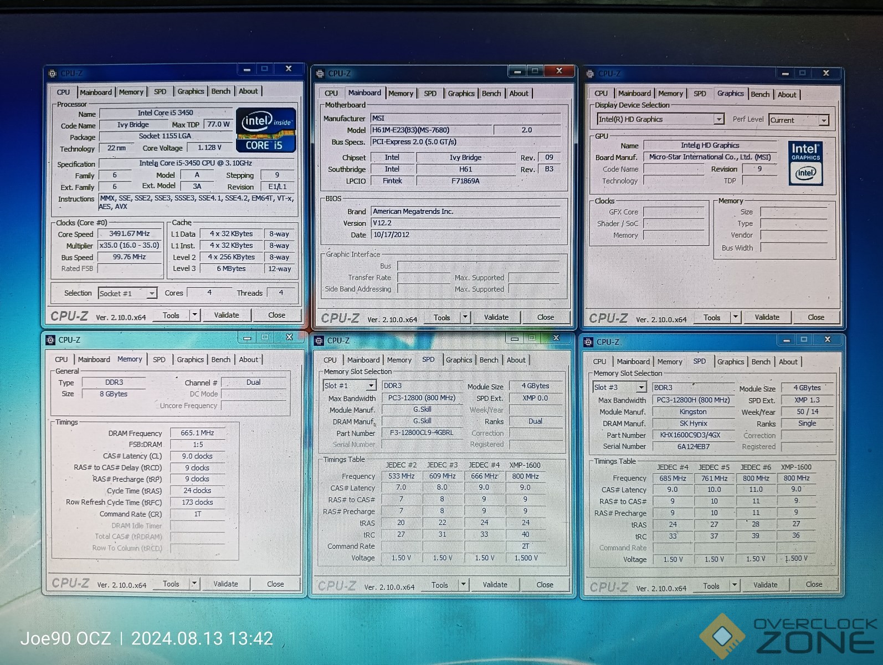Select Memory tab in MSI Mainboard window
The height and width of the screenshot is (665, 883).
tap(401, 93)
